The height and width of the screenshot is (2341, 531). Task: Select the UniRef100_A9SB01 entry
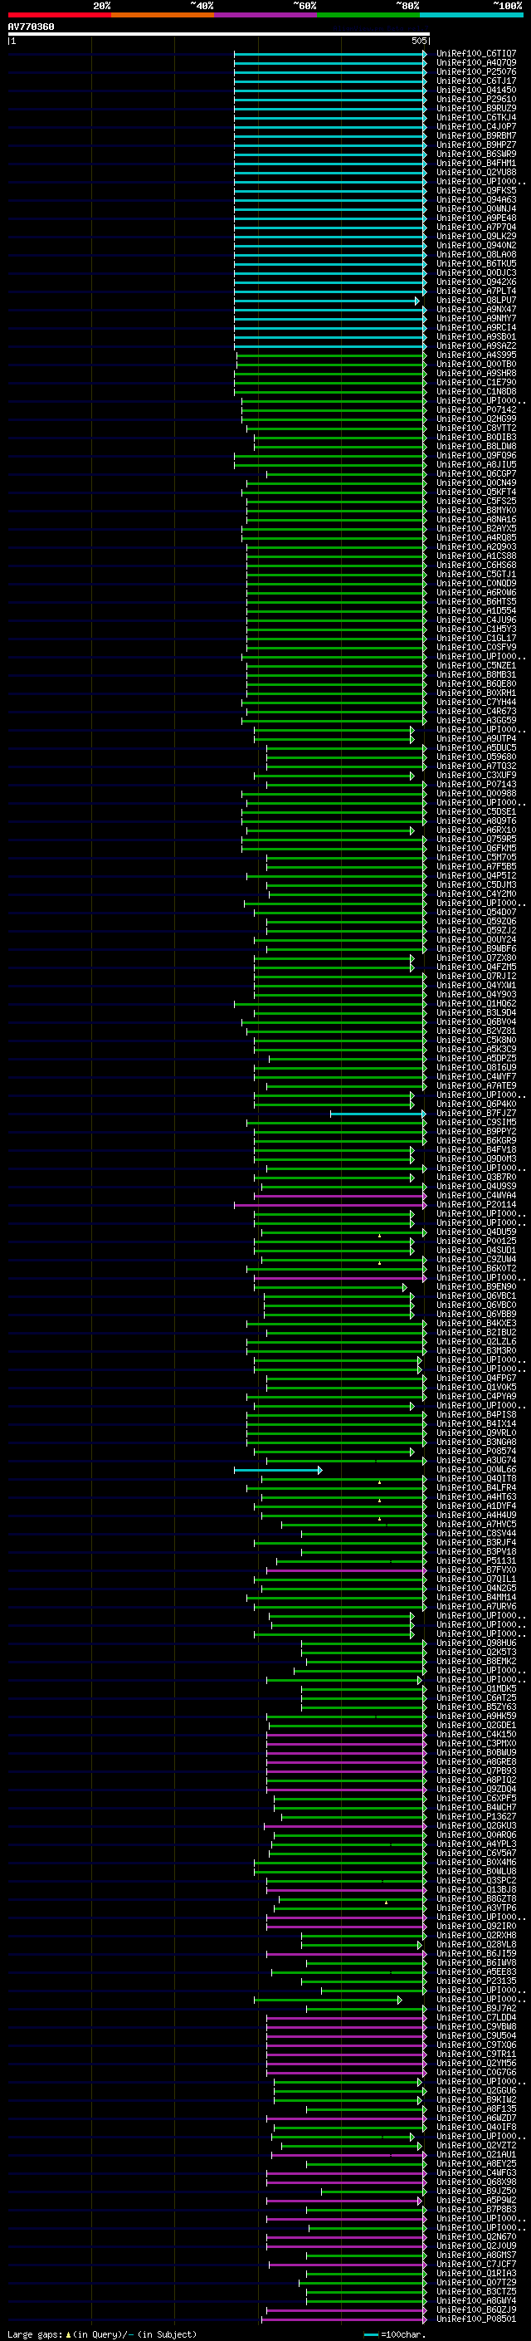point(475,337)
